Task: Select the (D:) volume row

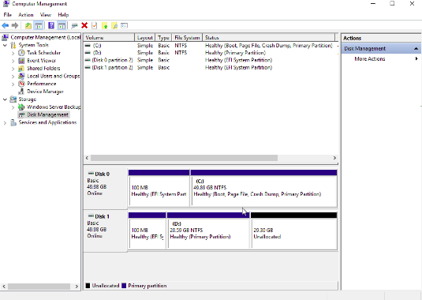Action: [211, 53]
